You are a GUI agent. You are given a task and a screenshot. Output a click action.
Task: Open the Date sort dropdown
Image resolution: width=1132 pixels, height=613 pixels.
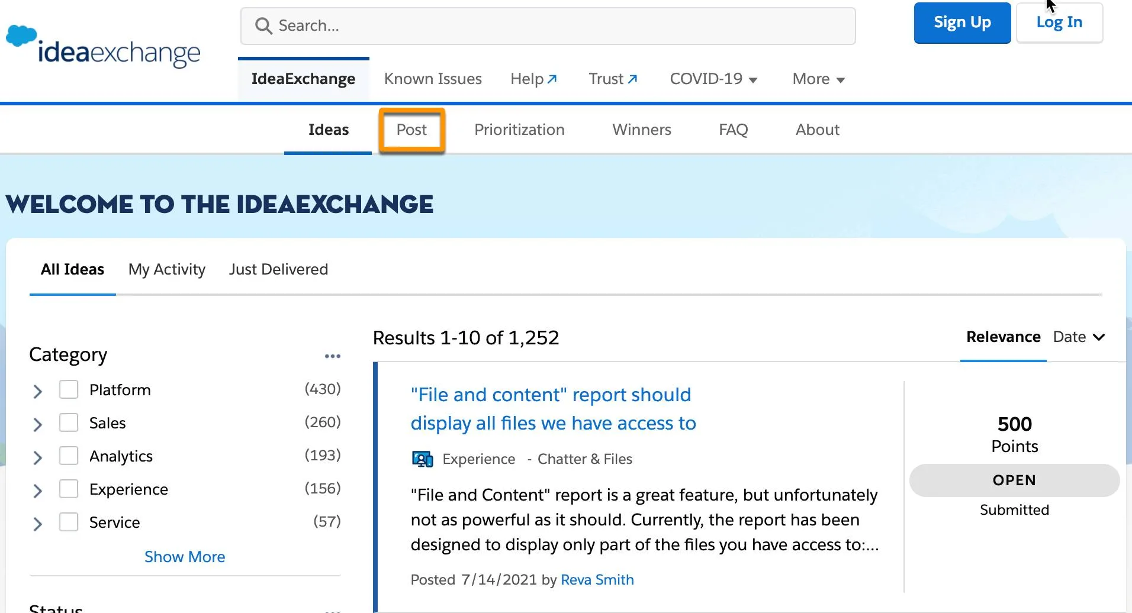point(1079,337)
